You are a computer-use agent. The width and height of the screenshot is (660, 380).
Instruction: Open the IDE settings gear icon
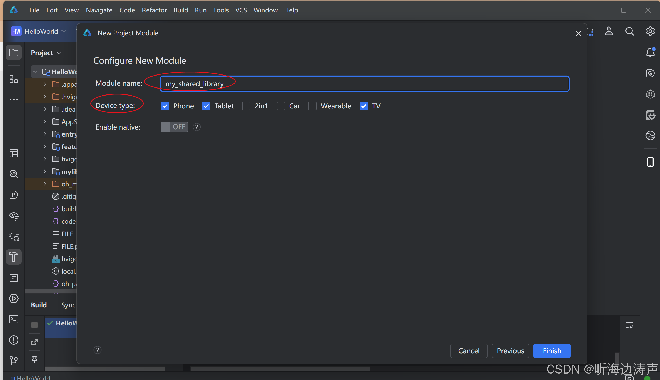pos(650,31)
